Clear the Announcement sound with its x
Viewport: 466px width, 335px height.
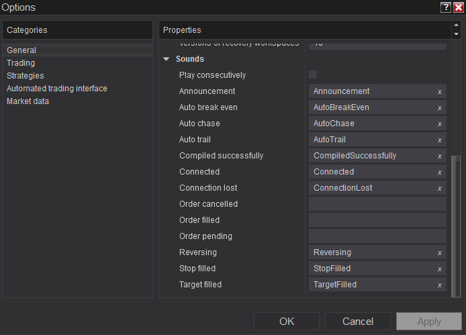click(x=440, y=91)
